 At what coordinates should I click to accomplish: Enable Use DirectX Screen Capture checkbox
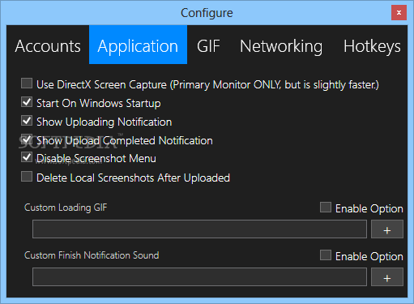click(27, 83)
